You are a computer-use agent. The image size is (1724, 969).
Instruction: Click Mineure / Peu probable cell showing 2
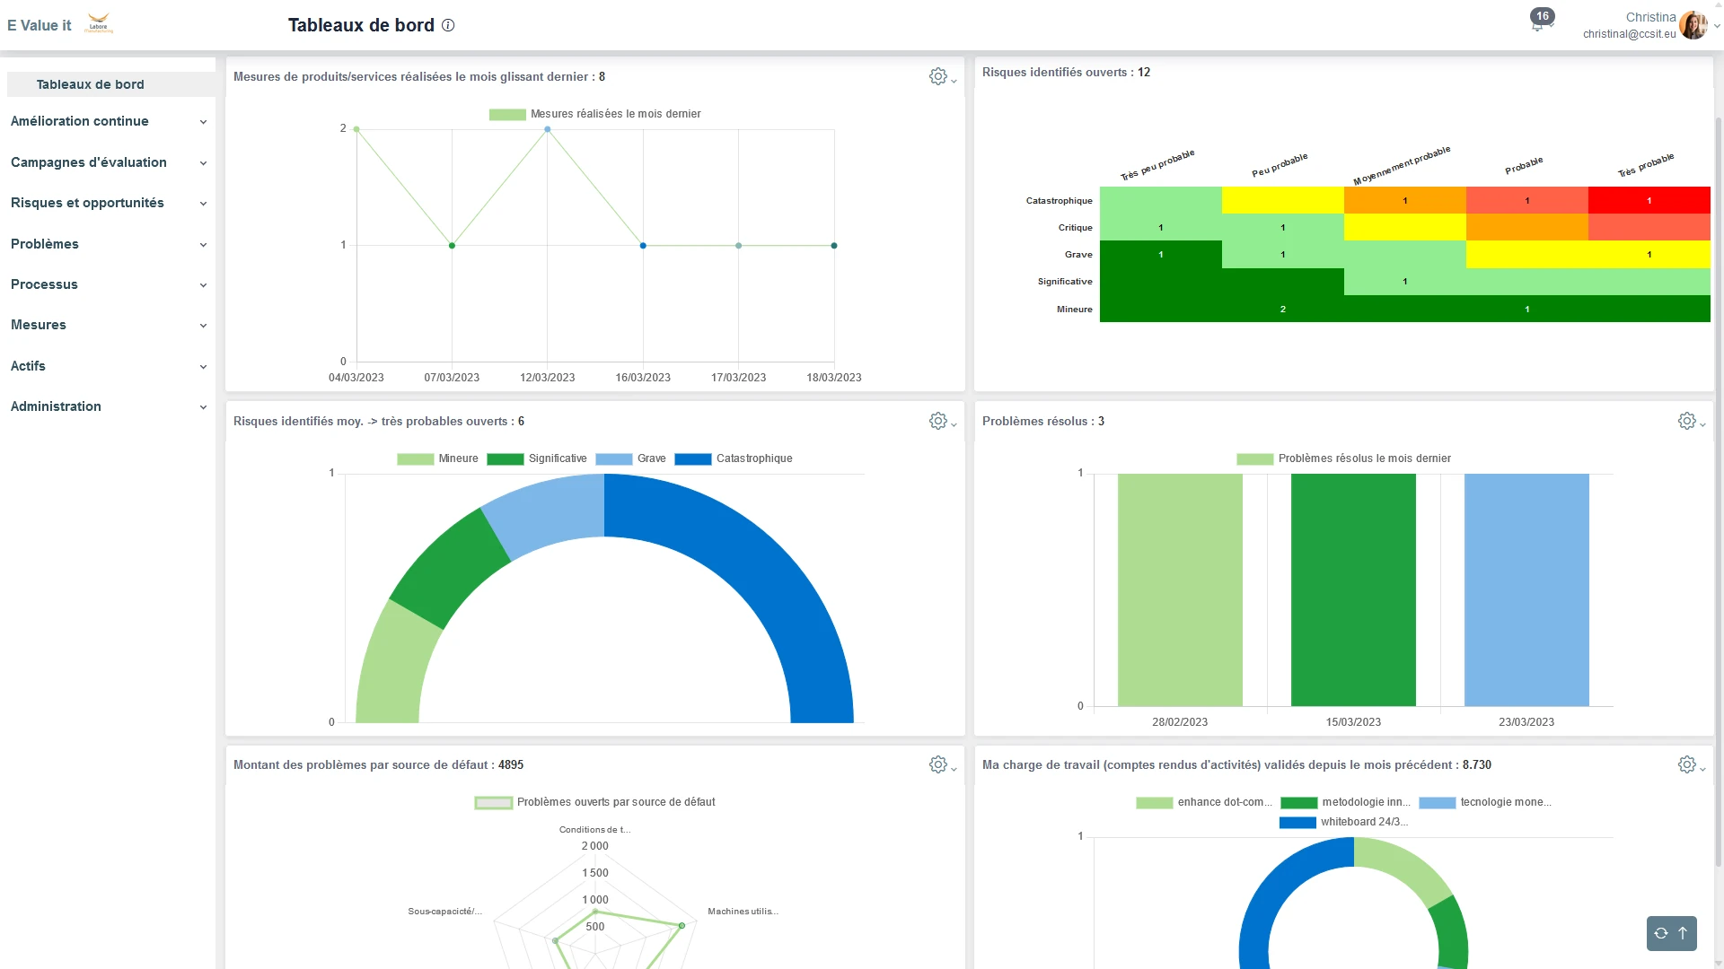(1282, 309)
